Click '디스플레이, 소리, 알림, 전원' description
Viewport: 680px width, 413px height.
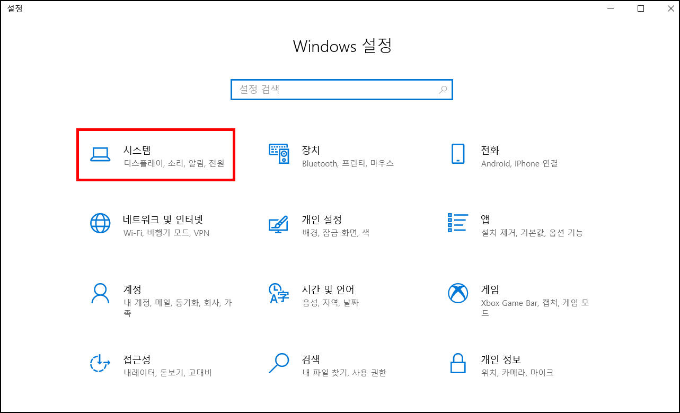tap(174, 164)
